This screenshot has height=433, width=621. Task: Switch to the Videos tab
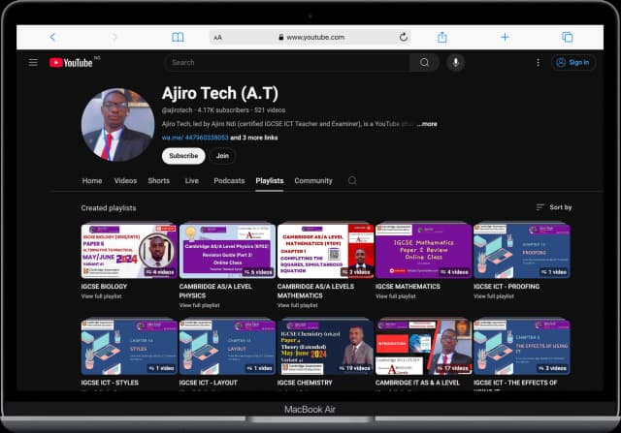click(125, 181)
